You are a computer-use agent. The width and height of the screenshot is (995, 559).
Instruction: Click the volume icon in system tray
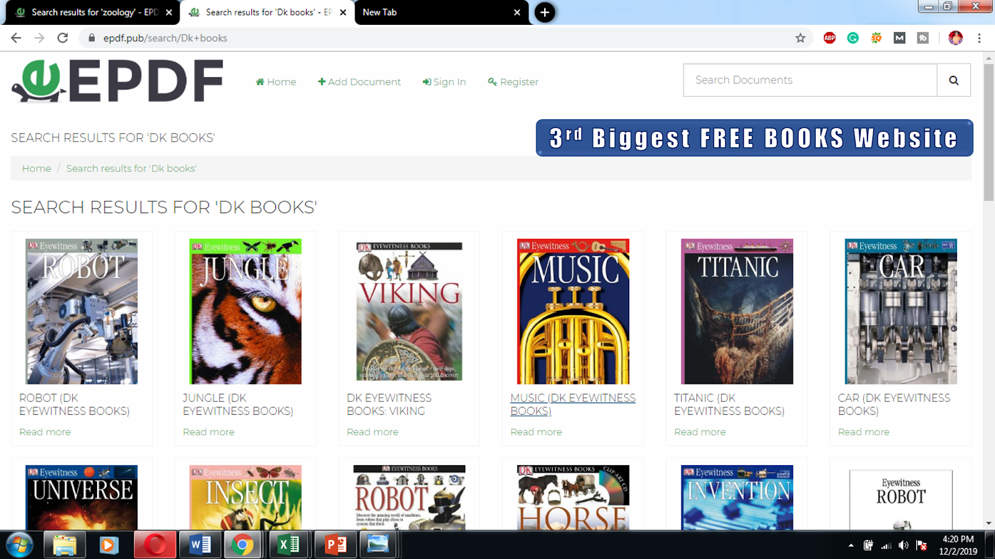click(904, 545)
